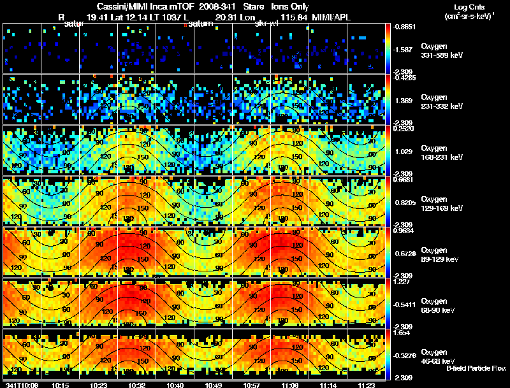Open the Oxygen 129-169 keV image for 11:06
The width and height of the screenshot is (510, 388).
coord(290,201)
